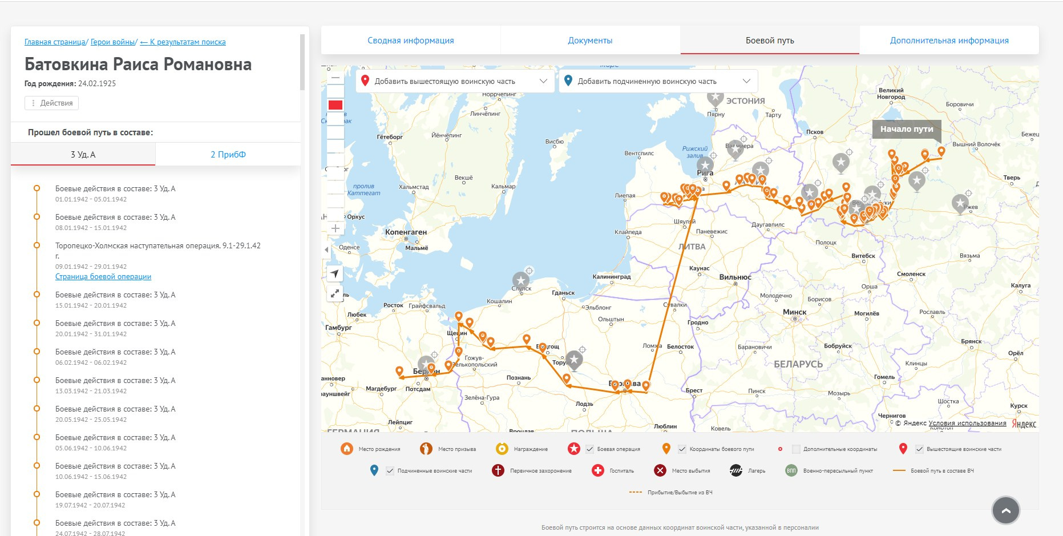Zoom out the map with minus button
This screenshot has width=1063, height=536.
tap(336, 78)
